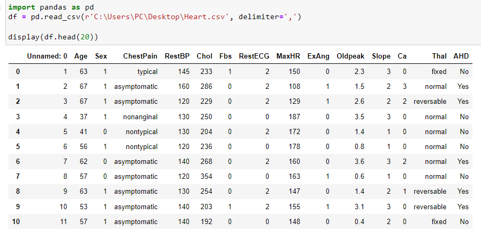Click the AHD column header
Image resolution: width=481 pixels, height=231 pixels.
[461, 56]
